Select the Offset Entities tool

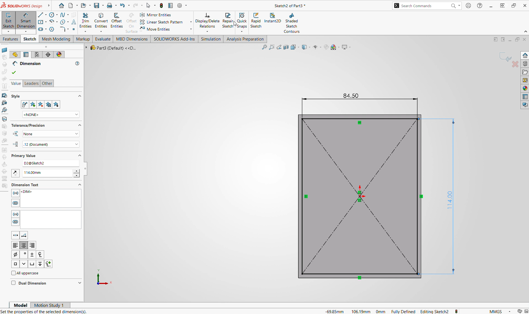[116, 21]
